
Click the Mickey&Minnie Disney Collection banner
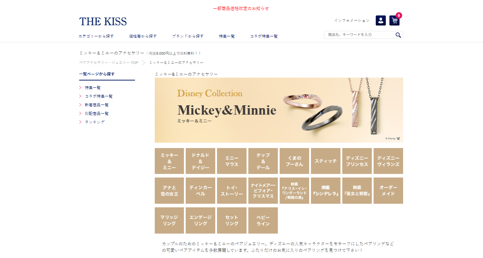[x=279, y=110]
